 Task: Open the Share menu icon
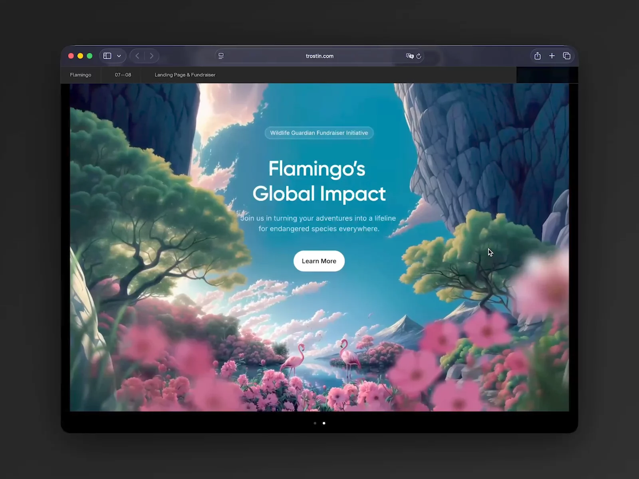538,56
